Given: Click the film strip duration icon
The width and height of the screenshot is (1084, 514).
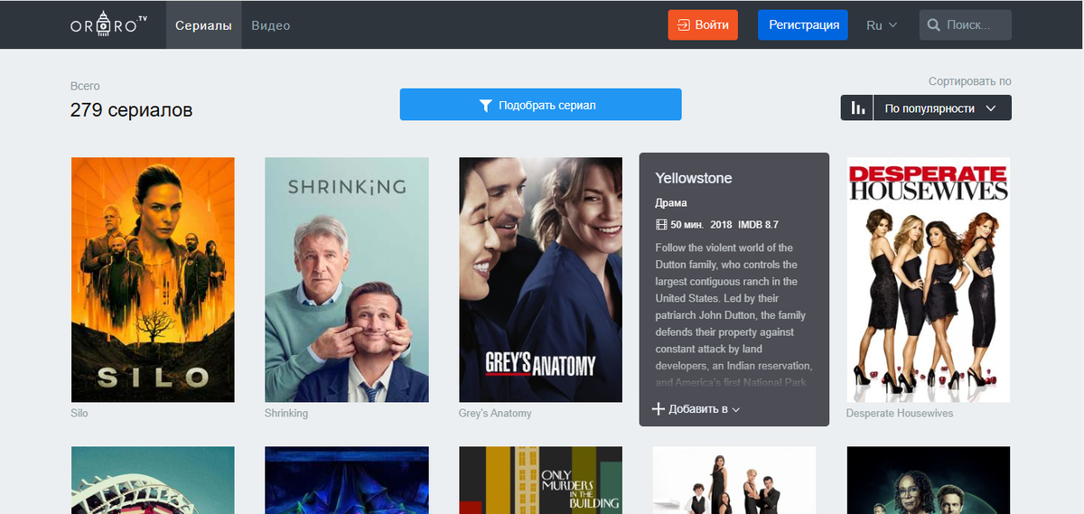Looking at the screenshot, I should [660, 224].
